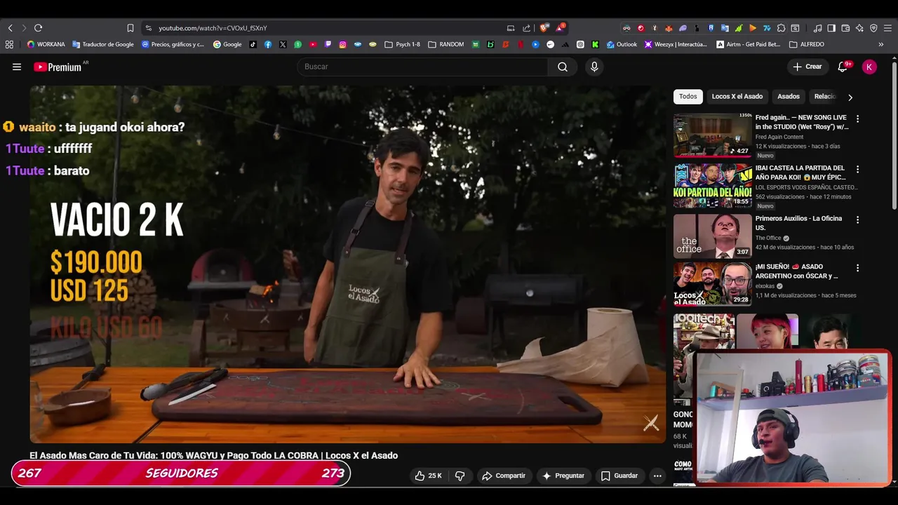Like the video with 25 K
This screenshot has height=505, width=898.
[428, 476]
